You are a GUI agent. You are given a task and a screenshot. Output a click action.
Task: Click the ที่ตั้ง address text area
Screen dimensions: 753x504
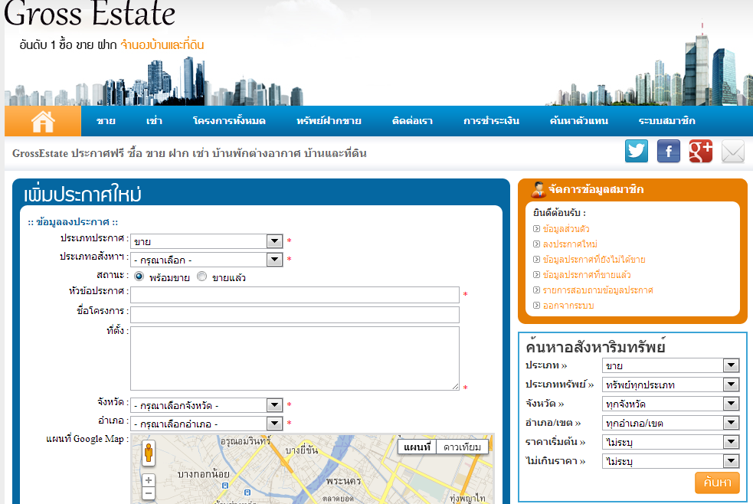(x=295, y=358)
